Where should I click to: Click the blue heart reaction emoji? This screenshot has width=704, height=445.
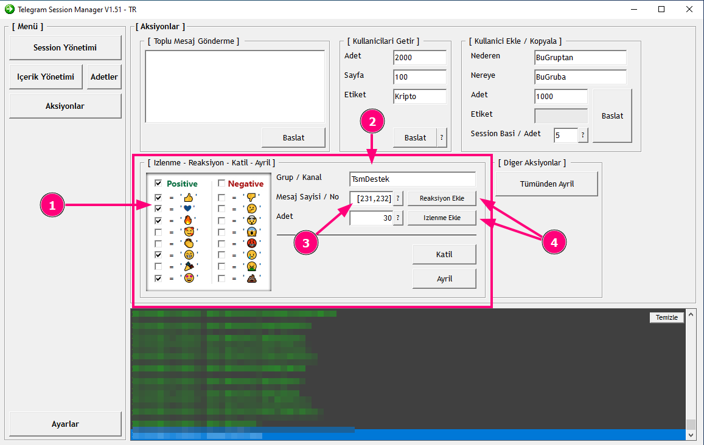187,209
